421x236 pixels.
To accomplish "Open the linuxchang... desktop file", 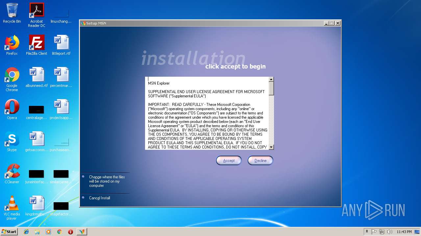I will coord(61,15).
